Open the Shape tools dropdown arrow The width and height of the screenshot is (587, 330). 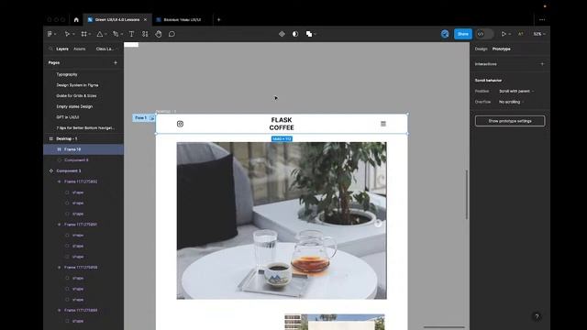click(x=106, y=34)
